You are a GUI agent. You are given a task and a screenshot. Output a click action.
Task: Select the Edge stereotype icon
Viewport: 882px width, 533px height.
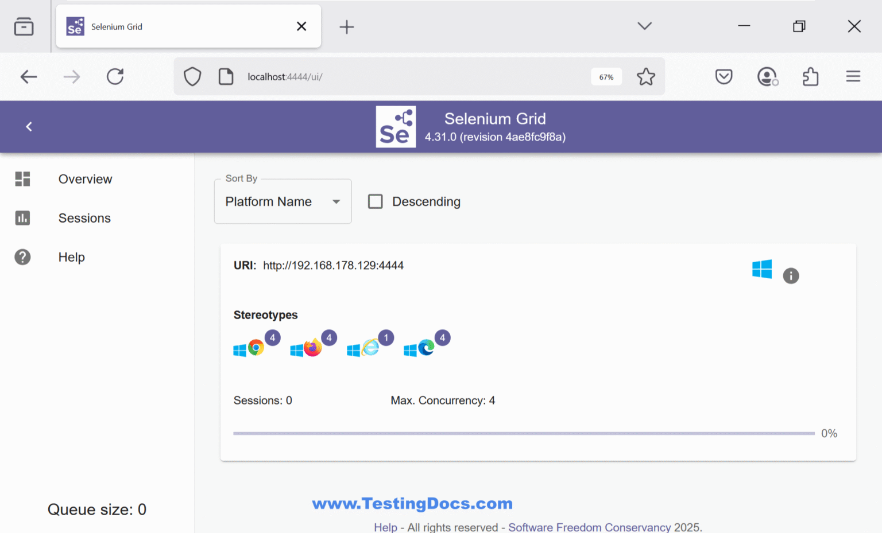(x=426, y=348)
